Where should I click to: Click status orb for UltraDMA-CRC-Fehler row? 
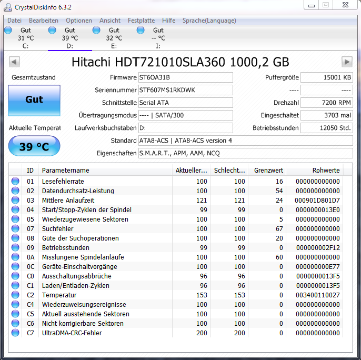[x=15, y=333]
